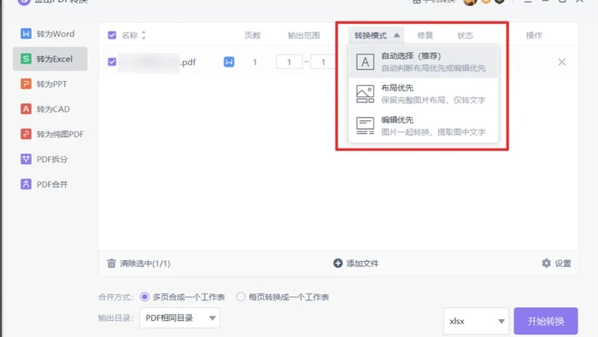Click the 开始转换 button
Image resolution: width=598 pixels, height=337 pixels.
click(x=546, y=321)
